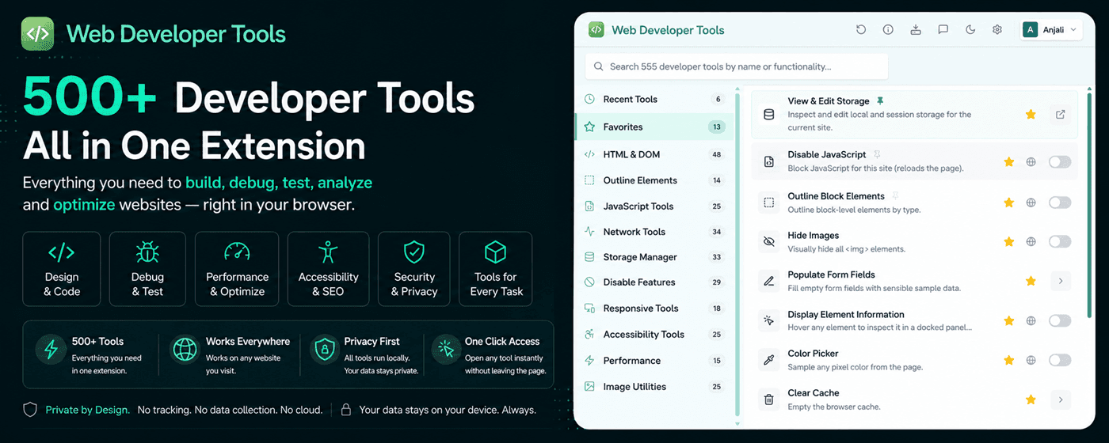The image size is (1109, 443).
Task: Toggle dark mode moon icon
Action: click(x=970, y=30)
